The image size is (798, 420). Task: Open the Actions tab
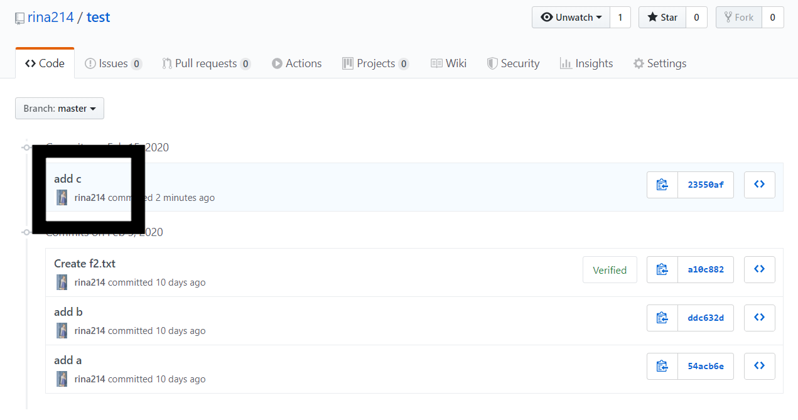[x=297, y=63]
